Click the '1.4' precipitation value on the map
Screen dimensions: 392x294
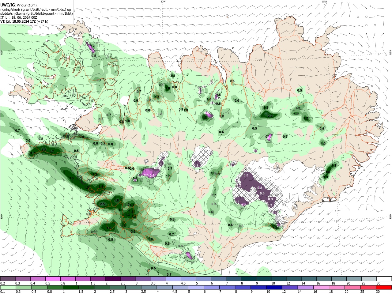click(x=101, y=186)
